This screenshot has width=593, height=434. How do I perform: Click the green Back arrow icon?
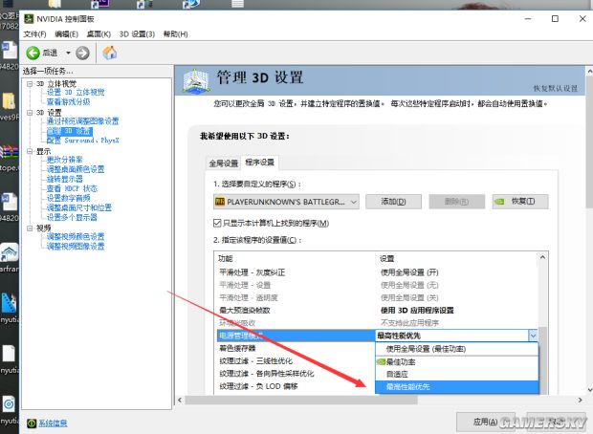click(x=33, y=53)
